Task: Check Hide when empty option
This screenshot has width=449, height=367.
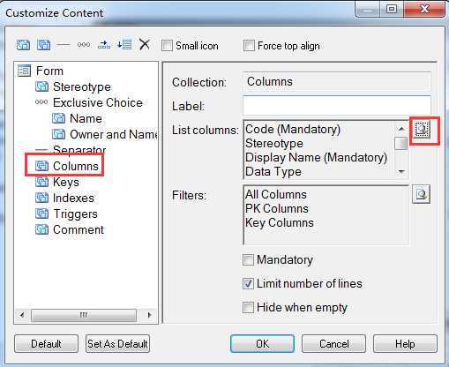Action: pos(248,308)
